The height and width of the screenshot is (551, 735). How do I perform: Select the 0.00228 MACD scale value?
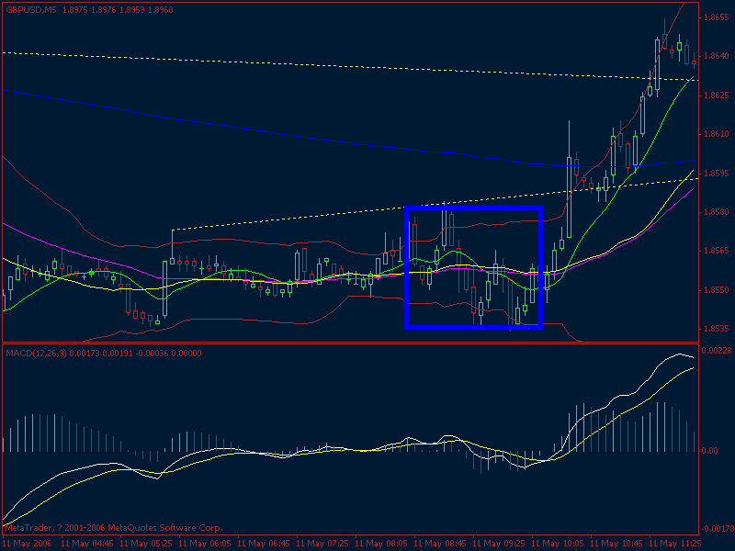pos(718,350)
